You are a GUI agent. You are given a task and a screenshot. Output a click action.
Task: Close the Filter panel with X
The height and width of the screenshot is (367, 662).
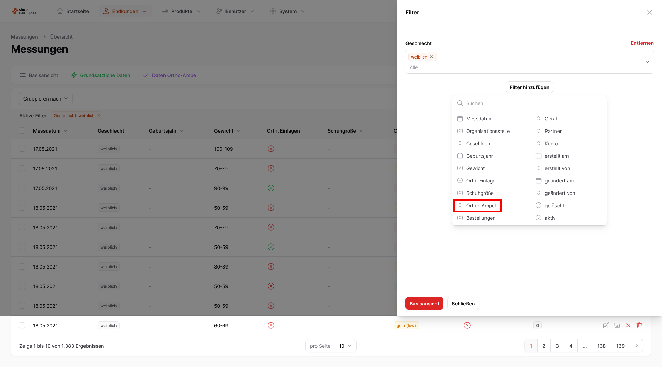[650, 12]
